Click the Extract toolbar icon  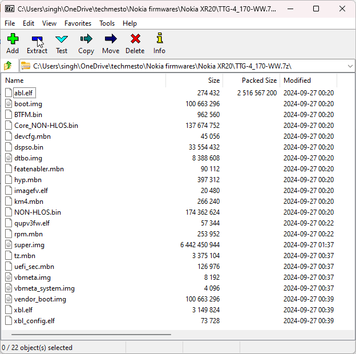pos(37,43)
